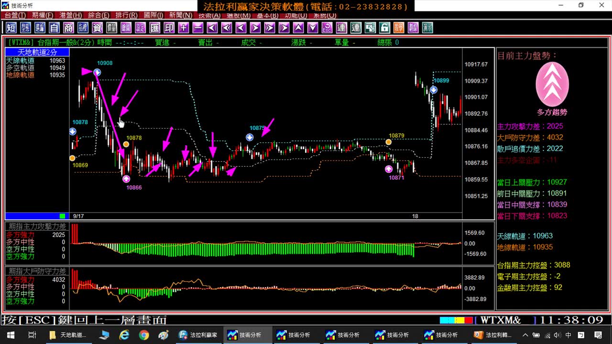Image resolution: width=612 pixels, height=344 pixels.
Task: Click the 期指主力攻擊力差 indicator title
Action: click(x=38, y=226)
